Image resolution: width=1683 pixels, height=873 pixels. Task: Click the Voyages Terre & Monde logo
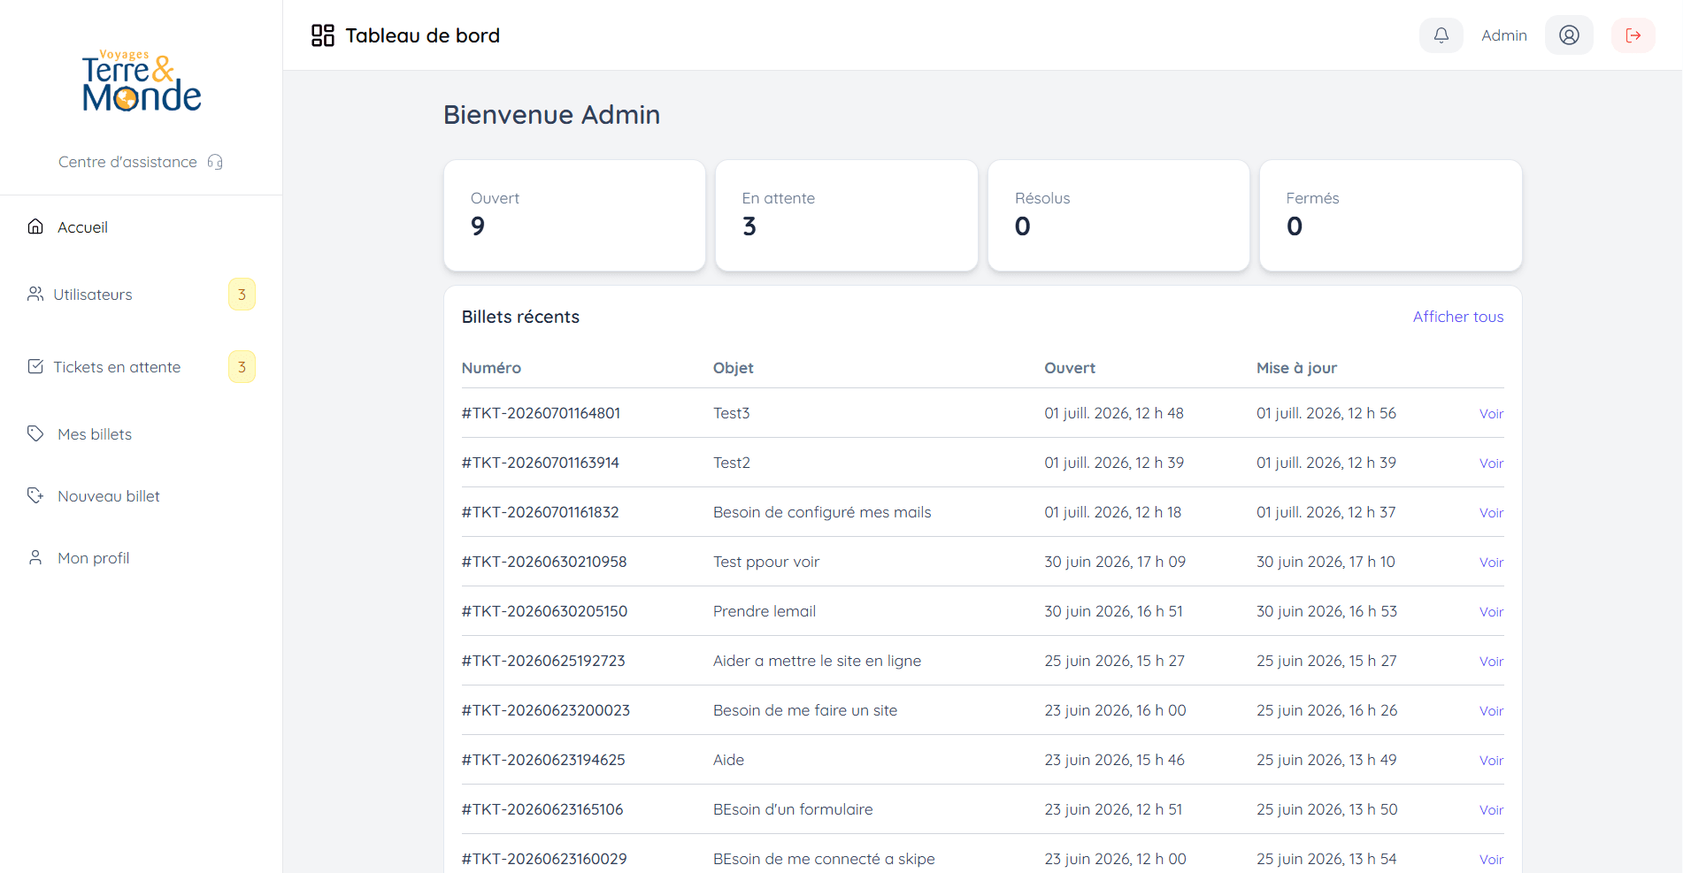(142, 81)
